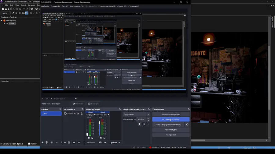The width and height of the screenshot is (275, 154).
Task: Open the Сервис (T) menu
Action: [122, 6]
